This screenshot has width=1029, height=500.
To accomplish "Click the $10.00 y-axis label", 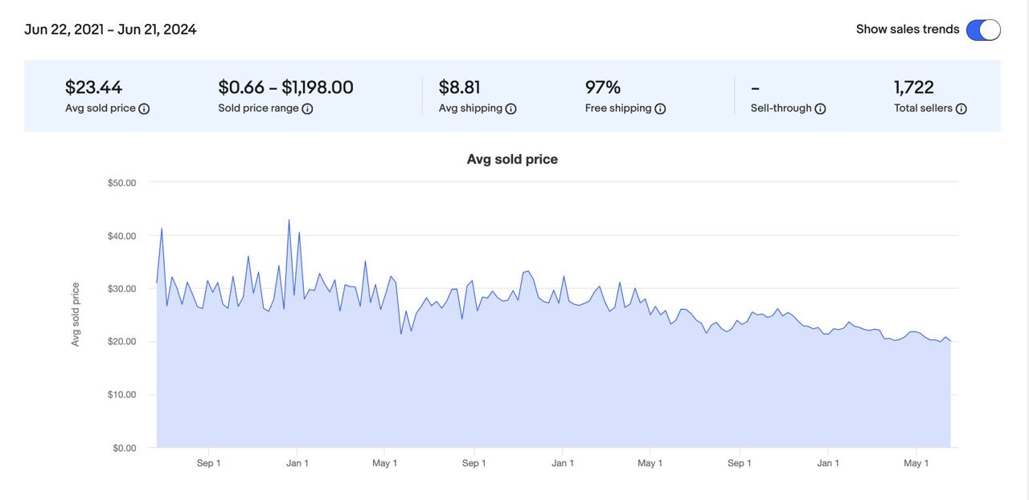I will click(121, 395).
